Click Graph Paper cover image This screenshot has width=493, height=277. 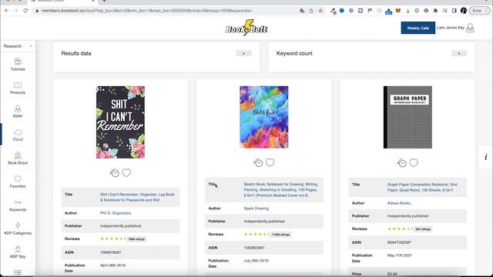tap(407, 117)
